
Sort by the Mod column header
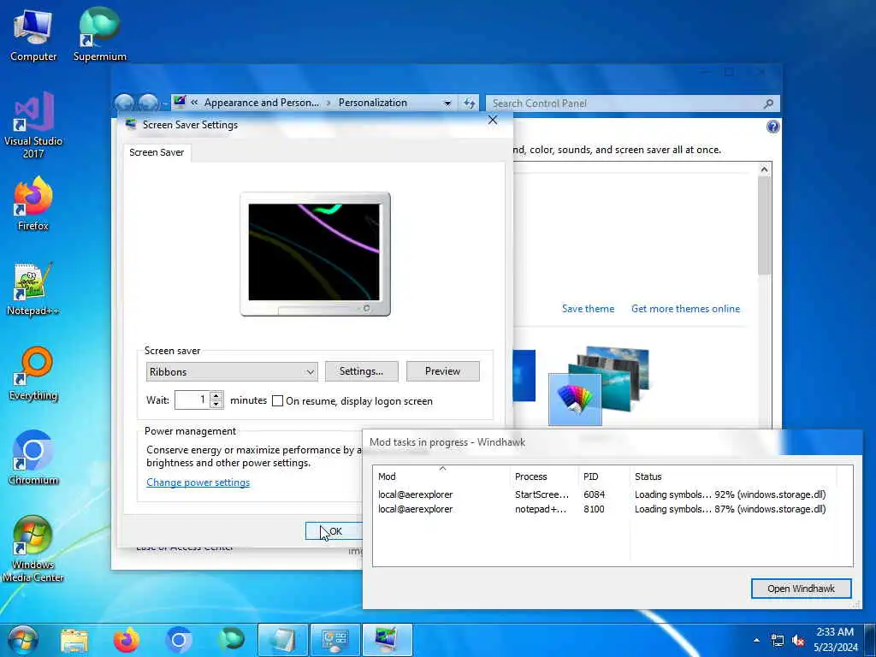click(x=441, y=476)
